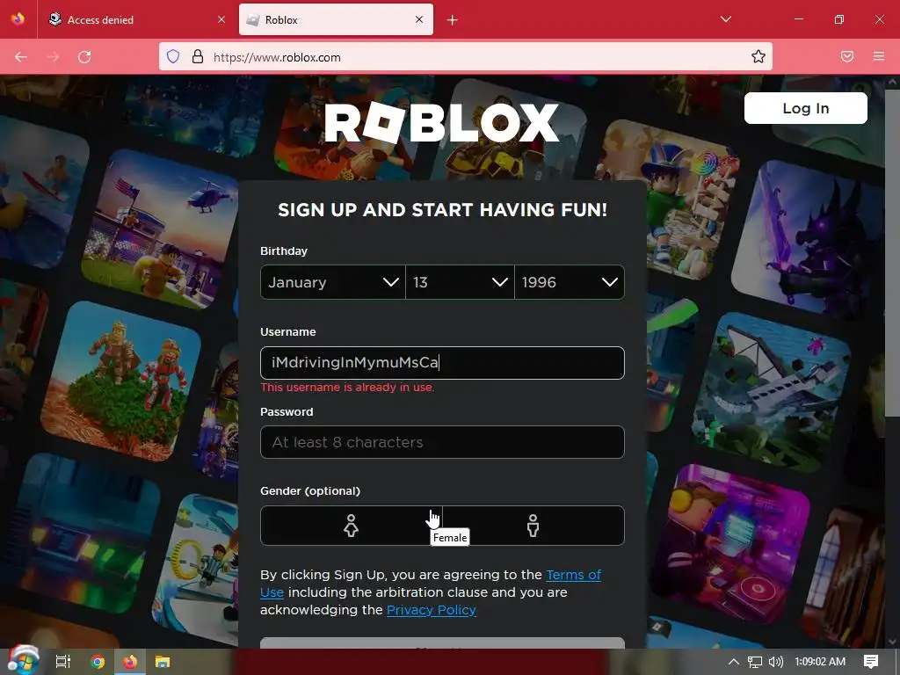900x675 pixels.
Task: Open File Explorer from the taskbar
Action: point(163,662)
